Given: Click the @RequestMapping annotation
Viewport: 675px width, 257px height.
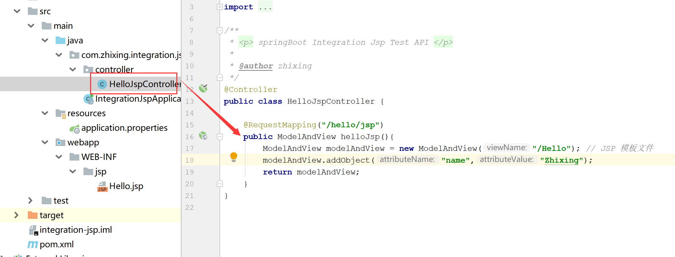Looking at the screenshot, I should tap(280, 125).
